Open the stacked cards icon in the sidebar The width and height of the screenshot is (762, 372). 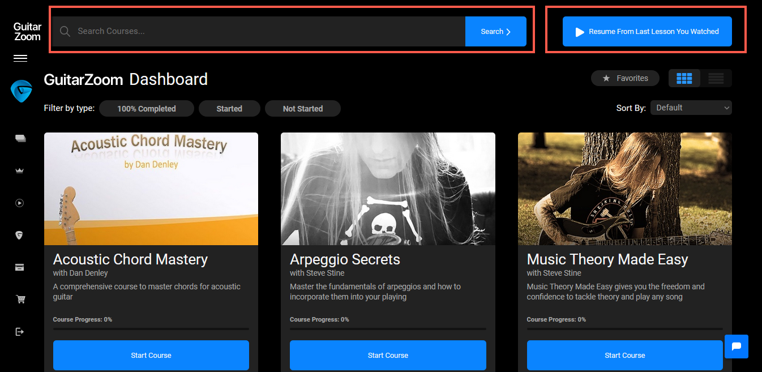(x=20, y=138)
